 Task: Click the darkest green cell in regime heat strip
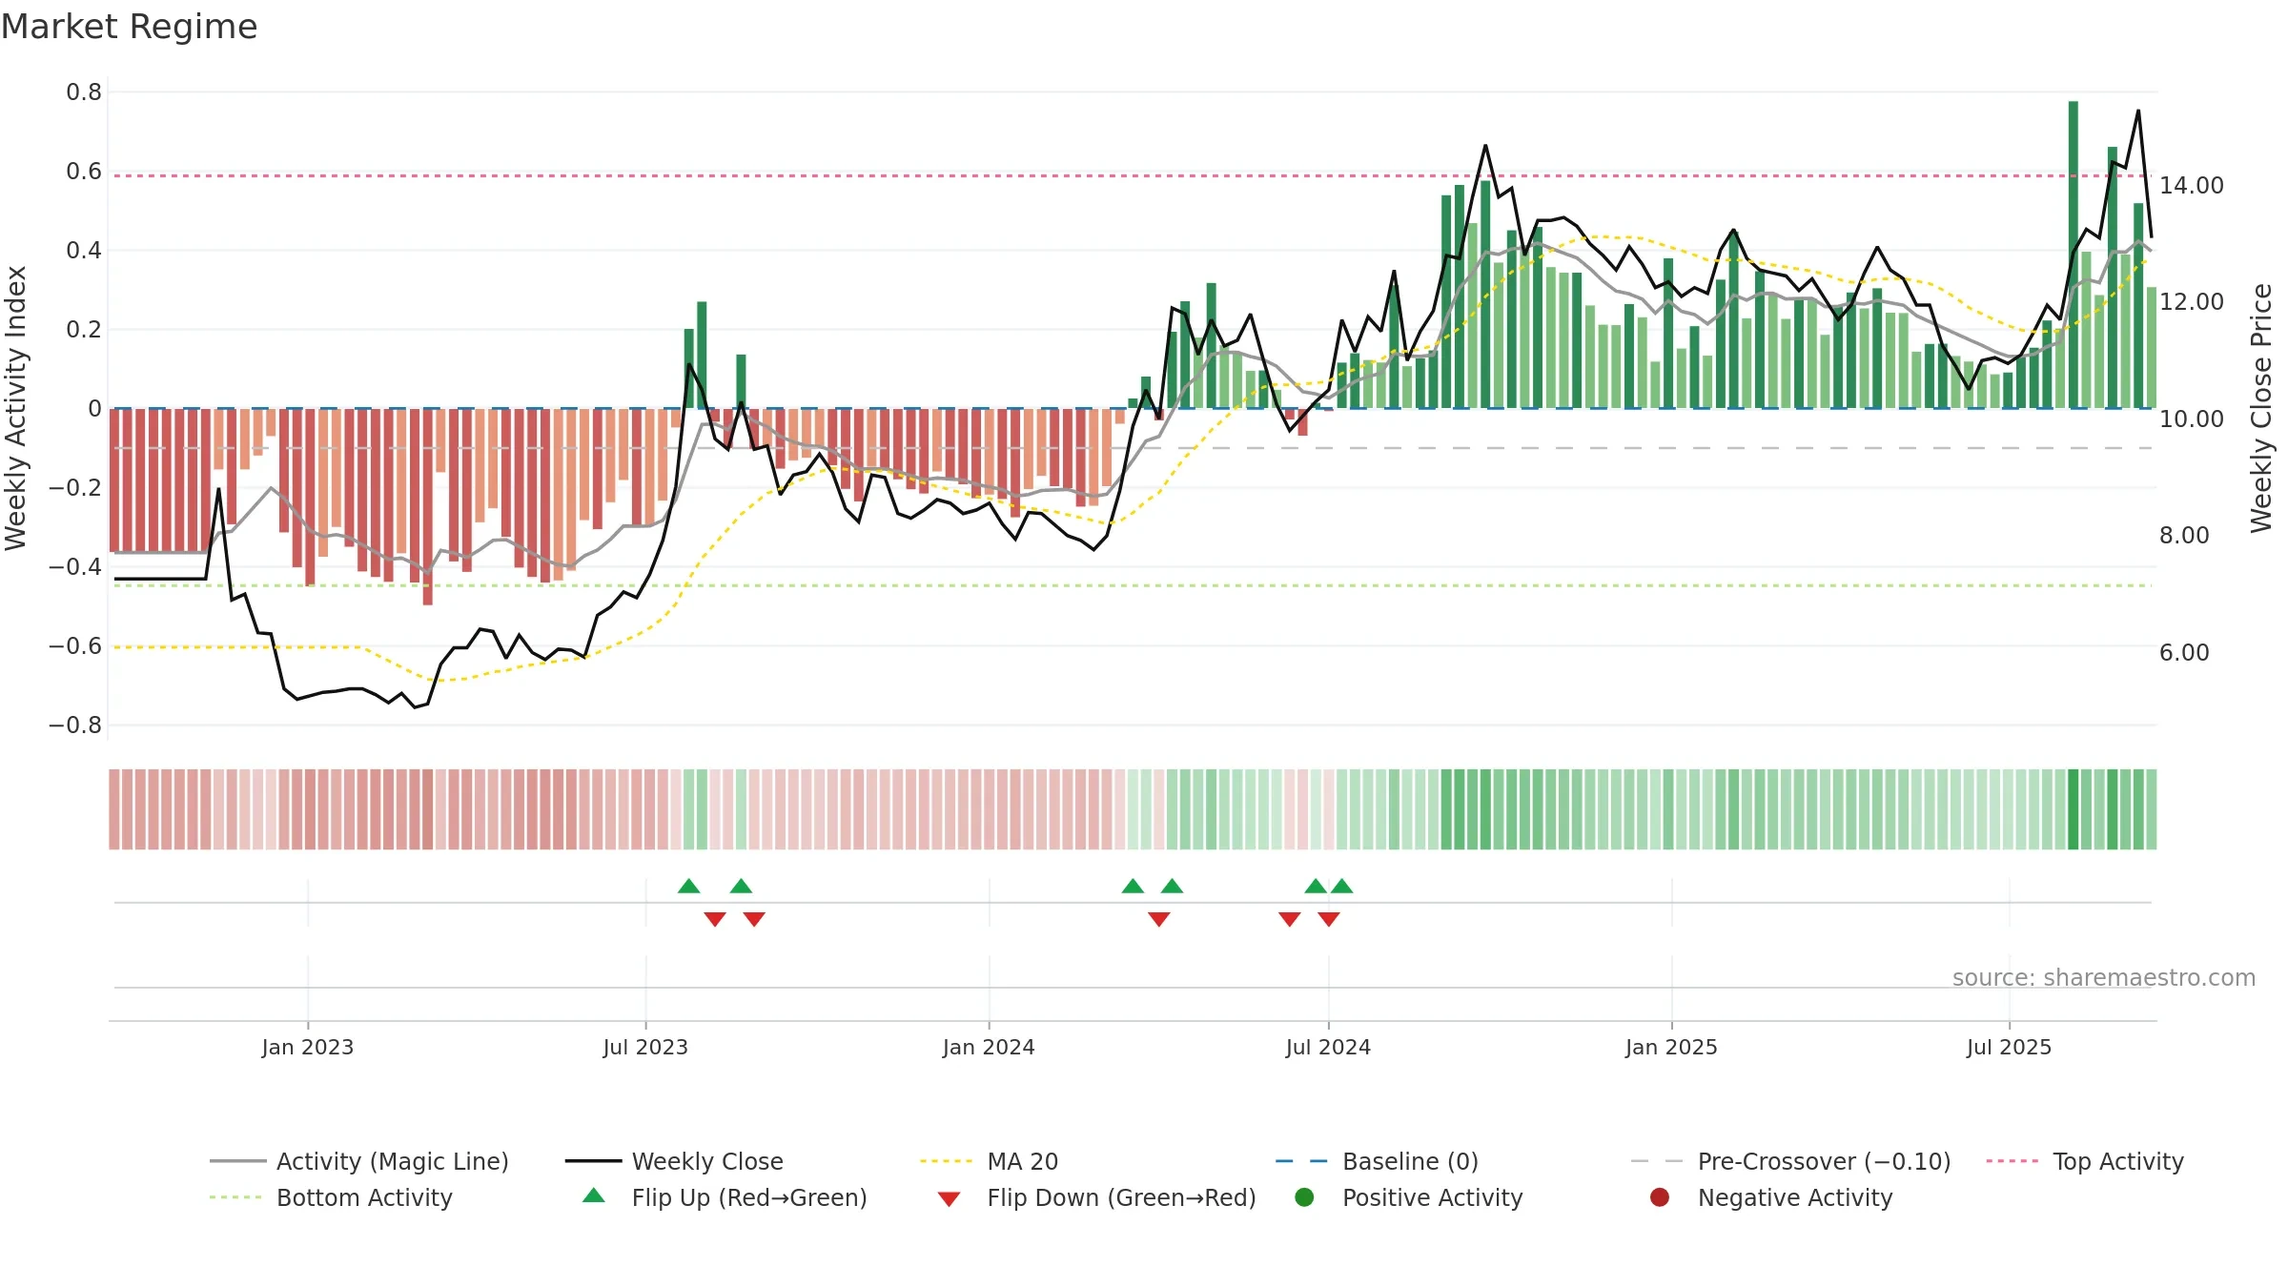(2073, 809)
